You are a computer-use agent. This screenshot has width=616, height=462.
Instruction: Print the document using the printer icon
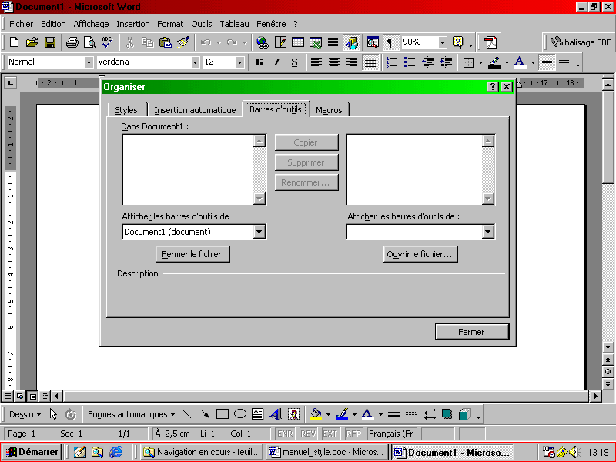tap(72, 42)
